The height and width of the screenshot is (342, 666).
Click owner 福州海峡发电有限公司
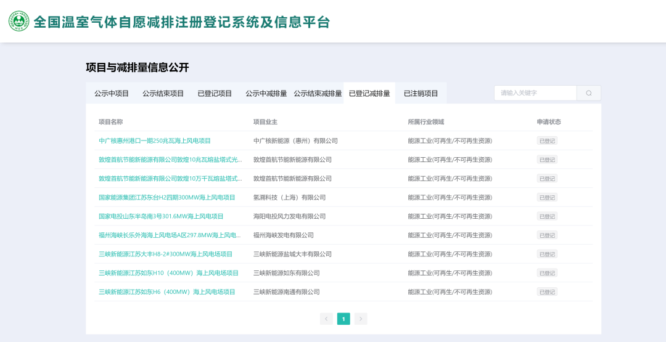pos(284,235)
